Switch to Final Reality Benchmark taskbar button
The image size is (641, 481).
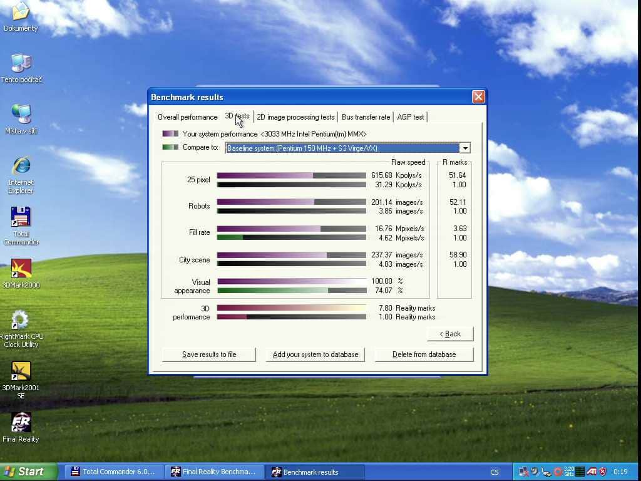pyautogui.click(x=213, y=472)
